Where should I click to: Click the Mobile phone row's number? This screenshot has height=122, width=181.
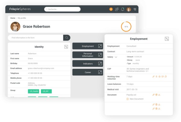click(x=35, y=78)
